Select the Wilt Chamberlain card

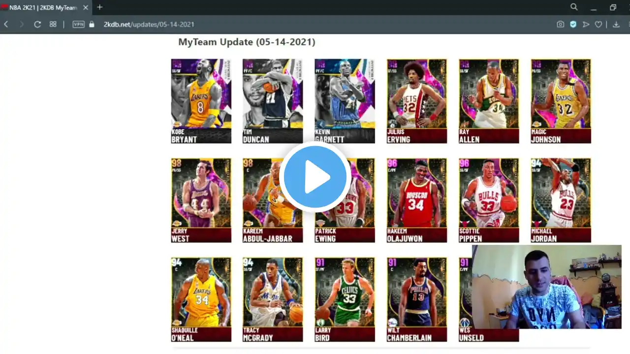point(417,299)
